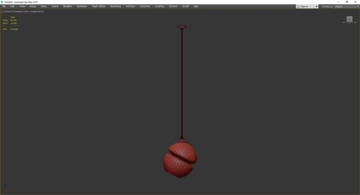Image resolution: width=360 pixels, height=195 pixels.
Task: Click the Verts count 19 836
Action: pos(13,23)
